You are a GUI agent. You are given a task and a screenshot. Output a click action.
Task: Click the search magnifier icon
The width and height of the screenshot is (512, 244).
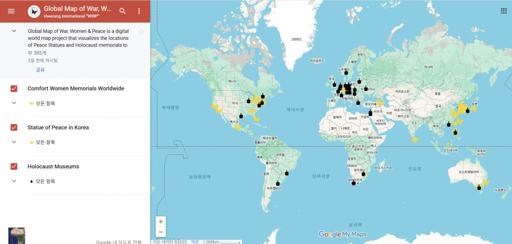tap(122, 11)
